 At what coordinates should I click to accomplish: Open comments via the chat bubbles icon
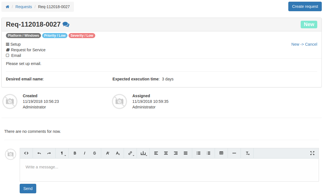(66, 24)
